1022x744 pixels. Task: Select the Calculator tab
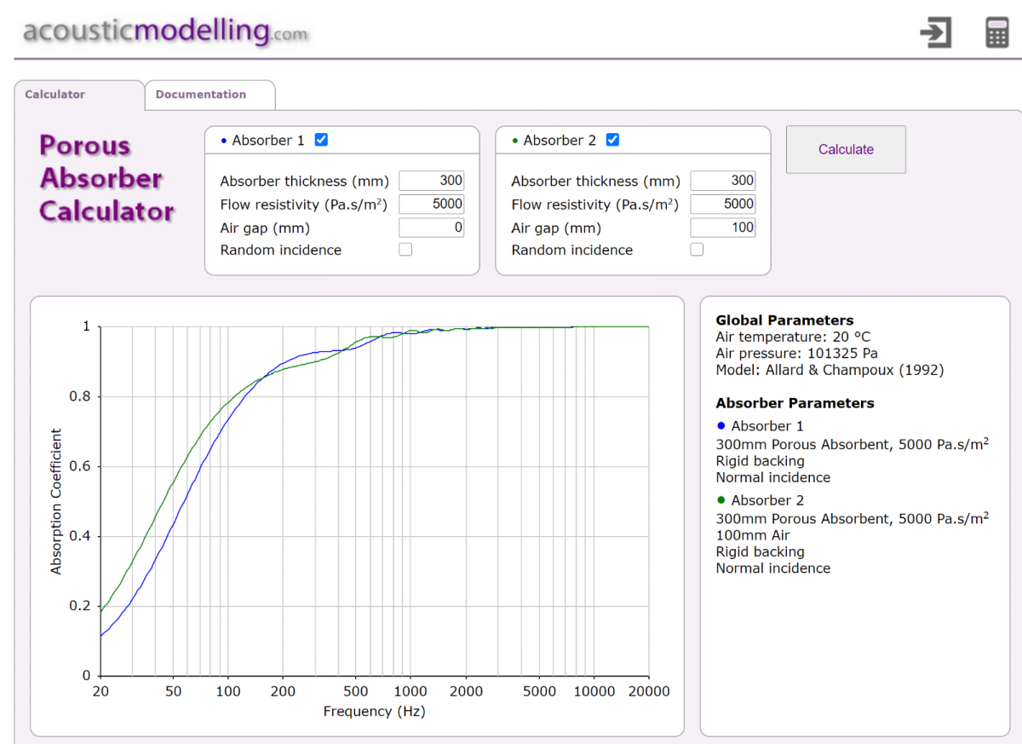[x=79, y=95]
